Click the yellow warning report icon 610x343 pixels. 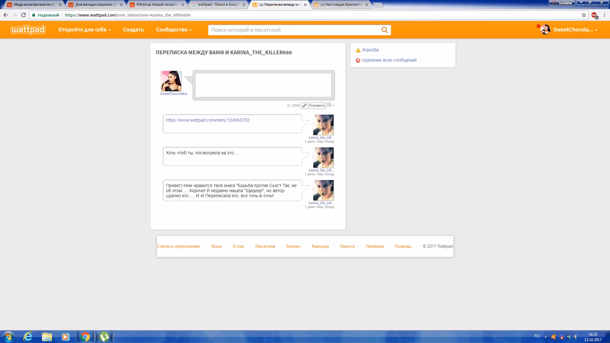(358, 50)
